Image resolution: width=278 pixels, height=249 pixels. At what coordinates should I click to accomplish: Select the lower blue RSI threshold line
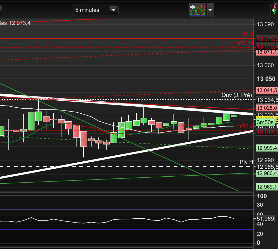coord(127,229)
